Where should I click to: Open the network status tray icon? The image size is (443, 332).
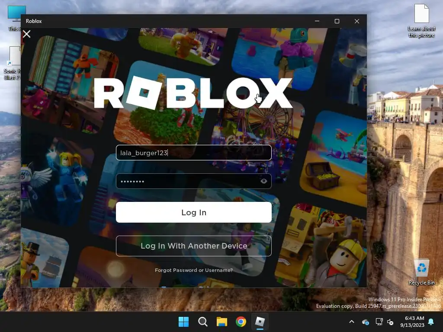[x=379, y=322]
